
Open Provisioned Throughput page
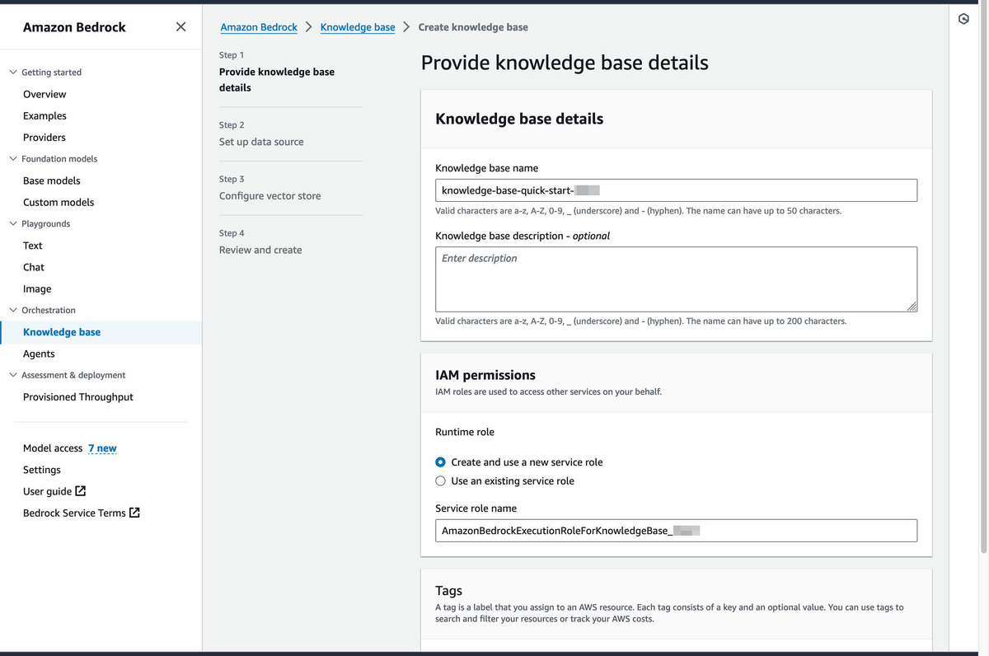tap(78, 396)
